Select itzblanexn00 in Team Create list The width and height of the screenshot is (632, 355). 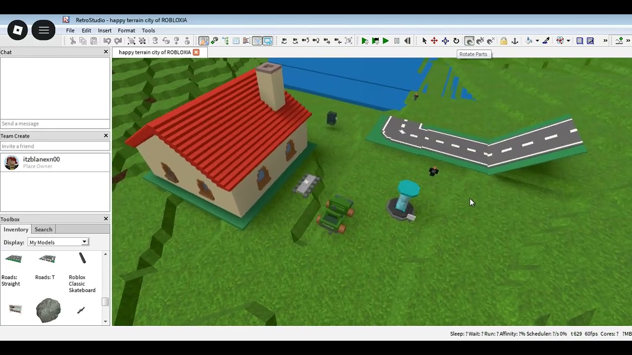click(55, 162)
